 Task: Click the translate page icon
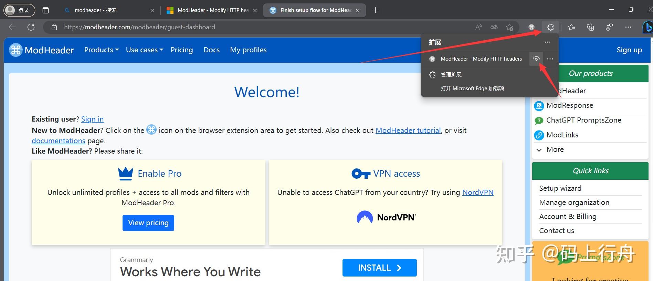494,27
